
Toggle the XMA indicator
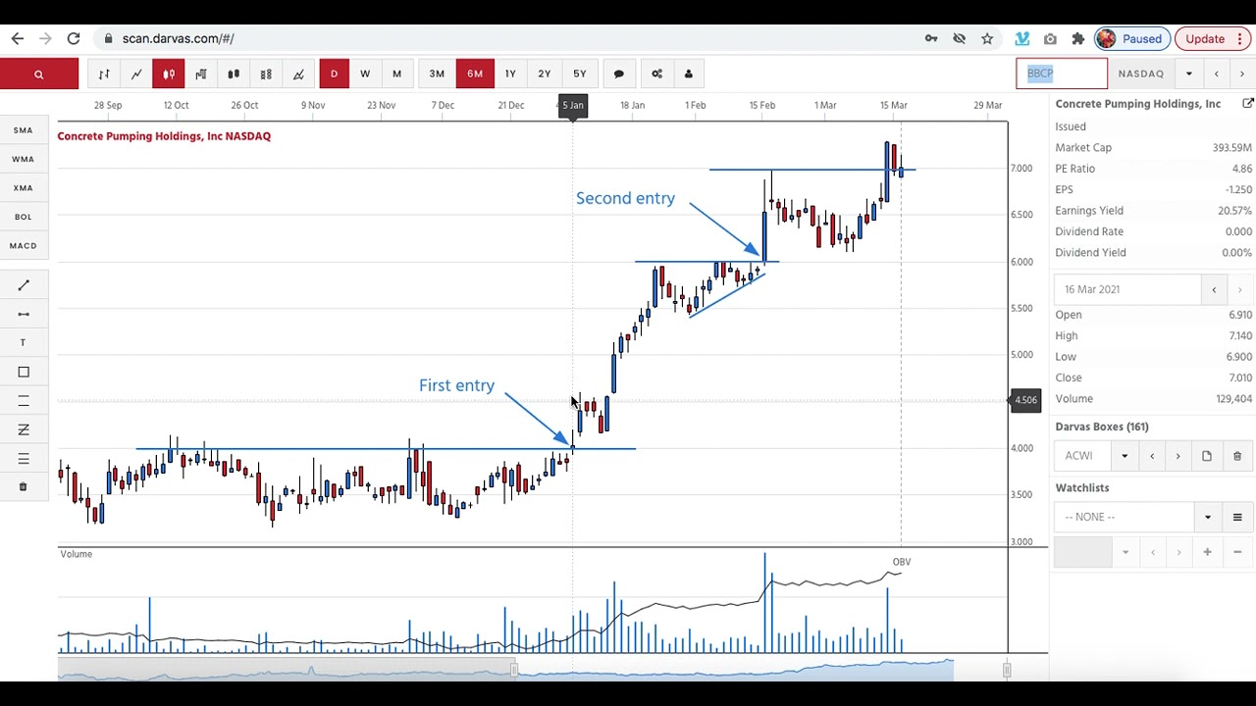point(24,188)
